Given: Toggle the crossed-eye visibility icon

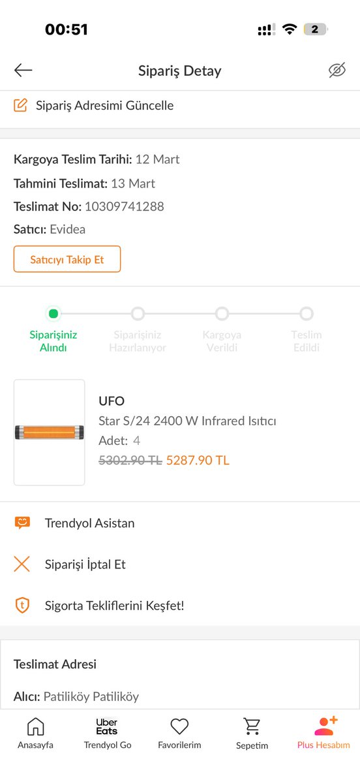Looking at the screenshot, I should tap(337, 71).
